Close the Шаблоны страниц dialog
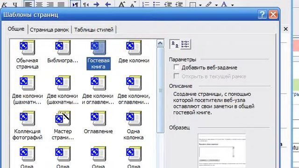The height and width of the screenshot is (168, 299). tap(273, 14)
